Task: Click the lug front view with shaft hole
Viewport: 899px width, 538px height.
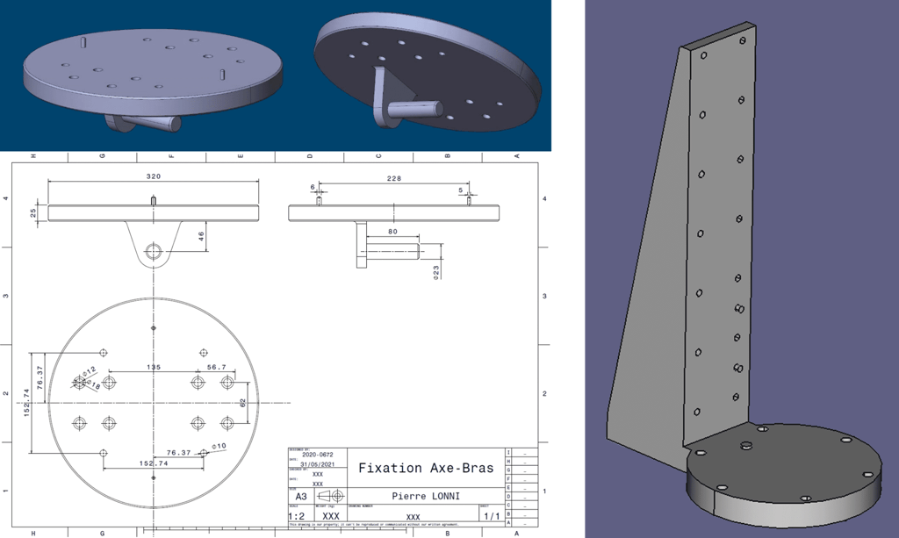Action: click(x=153, y=245)
